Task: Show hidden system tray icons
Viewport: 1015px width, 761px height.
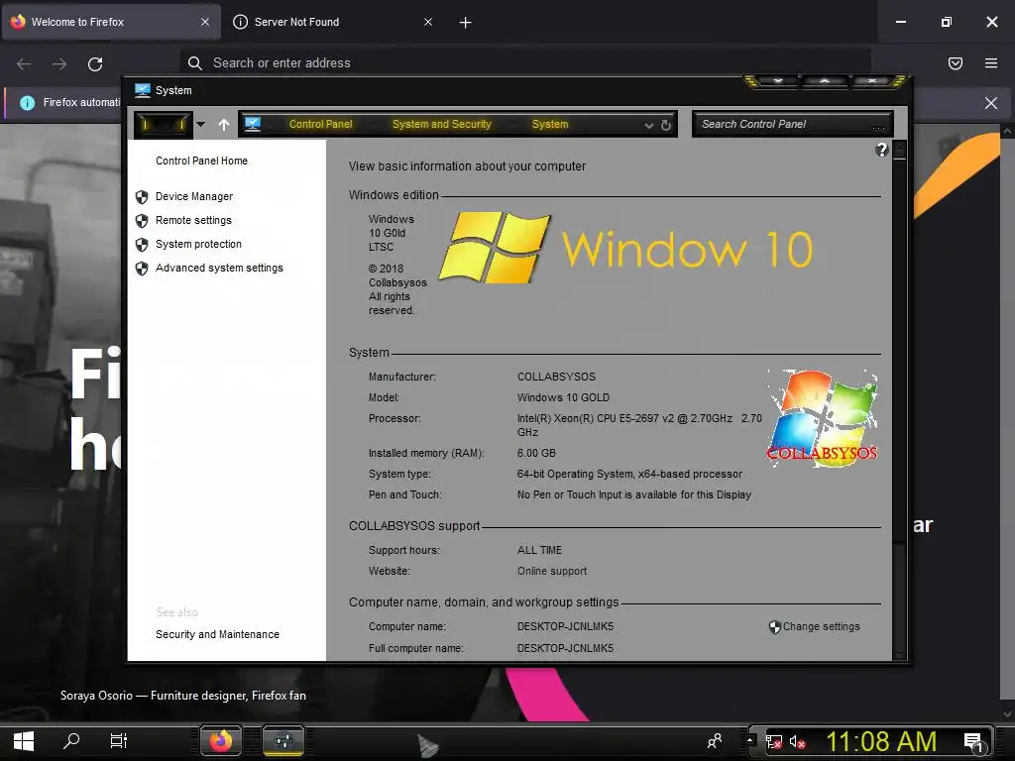Action: point(749,739)
